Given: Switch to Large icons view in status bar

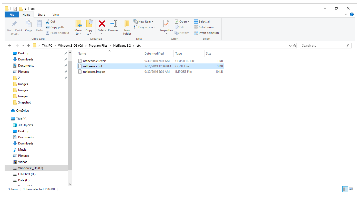Looking at the screenshot, I should coord(351,189).
